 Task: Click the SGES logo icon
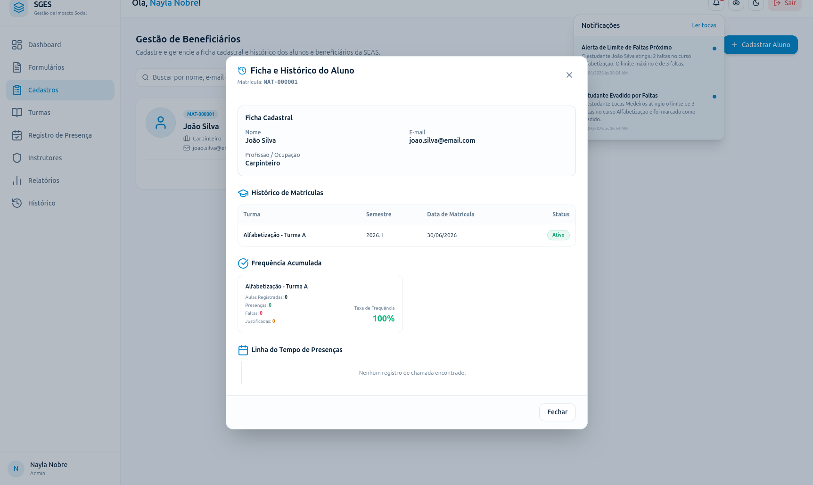pyautogui.click(x=19, y=8)
